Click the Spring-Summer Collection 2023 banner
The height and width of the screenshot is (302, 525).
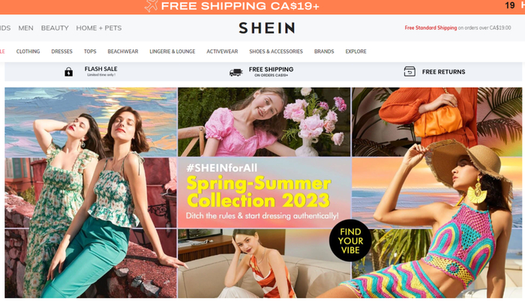[x=264, y=193]
